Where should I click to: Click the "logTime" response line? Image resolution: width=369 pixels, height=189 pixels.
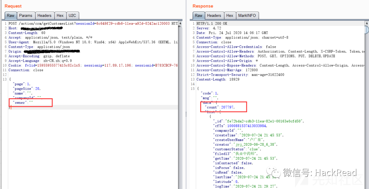(x=245, y=186)
